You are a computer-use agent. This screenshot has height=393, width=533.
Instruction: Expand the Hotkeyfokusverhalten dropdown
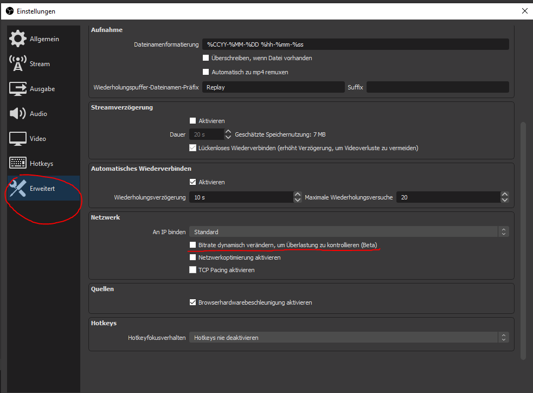[349, 338]
